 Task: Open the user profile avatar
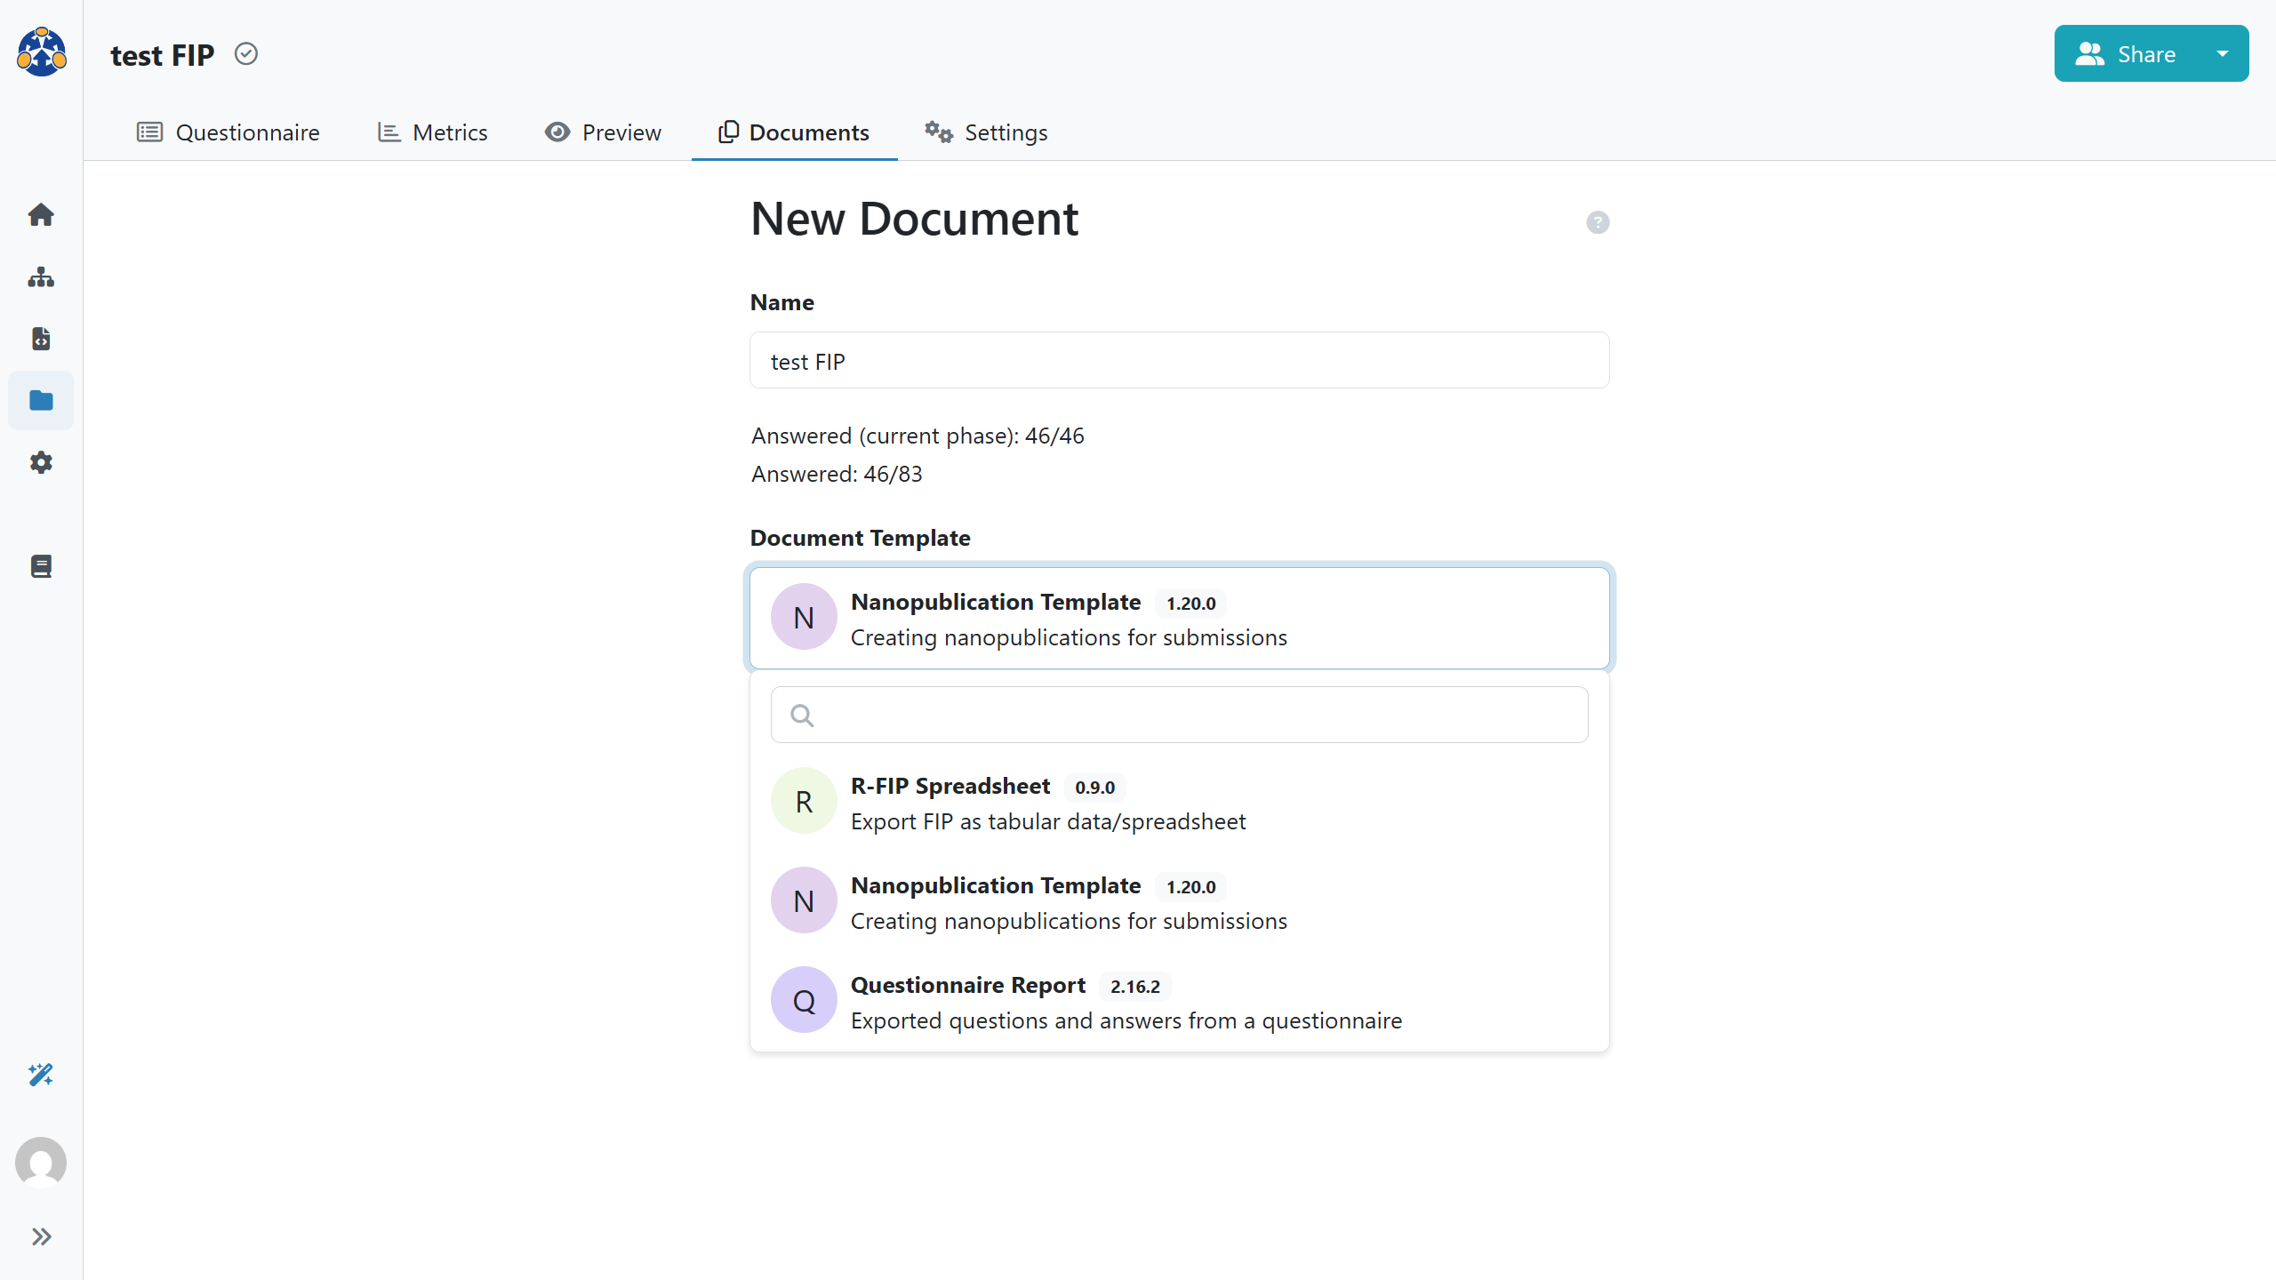[41, 1163]
